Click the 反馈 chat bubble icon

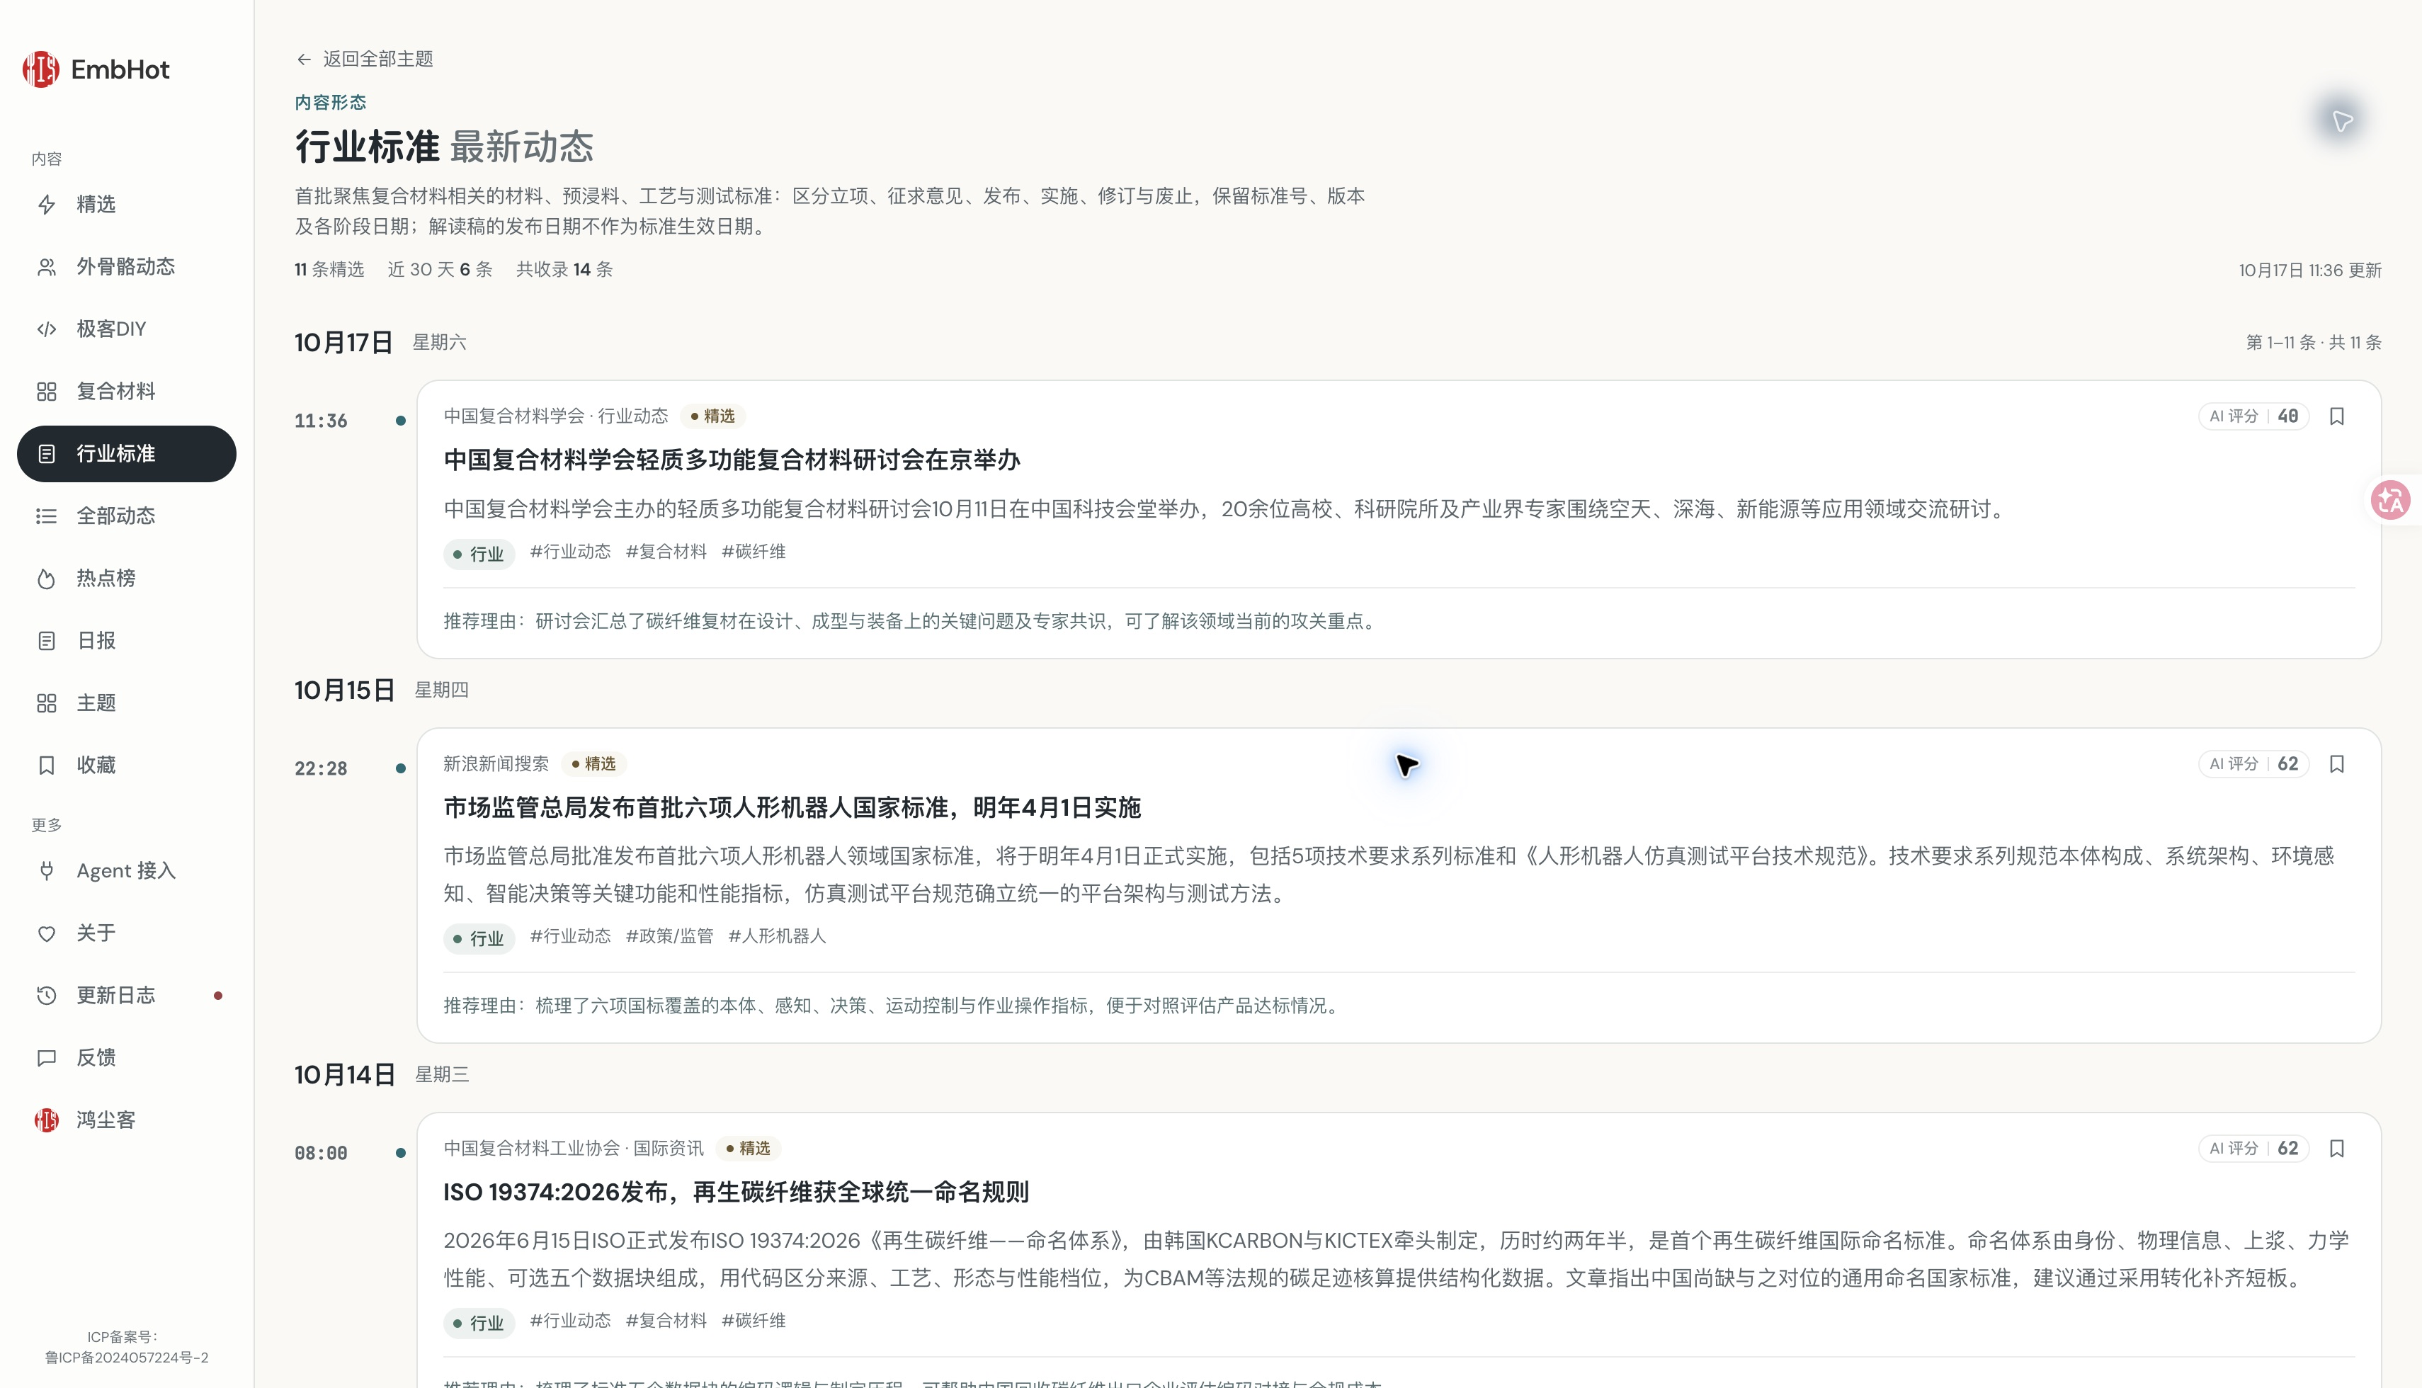(47, 1057)
